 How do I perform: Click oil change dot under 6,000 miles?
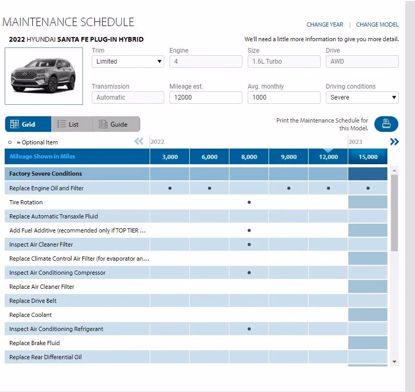coord(210,188)
